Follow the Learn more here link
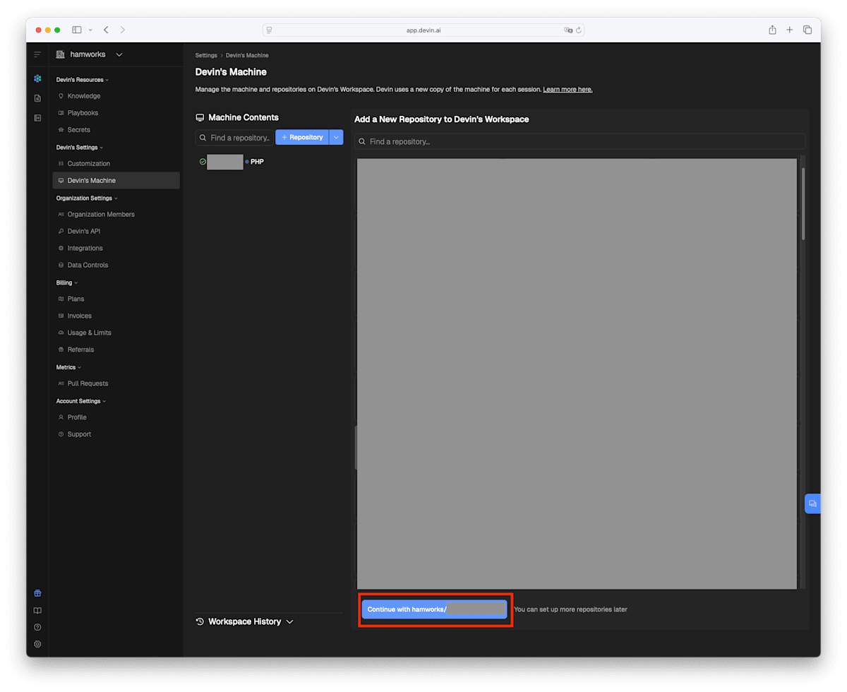 (567, 90)
